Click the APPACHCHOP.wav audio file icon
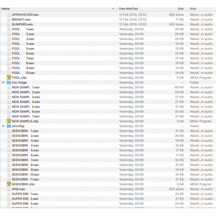Viewport: 216px width, 216px height. (9, 15)
